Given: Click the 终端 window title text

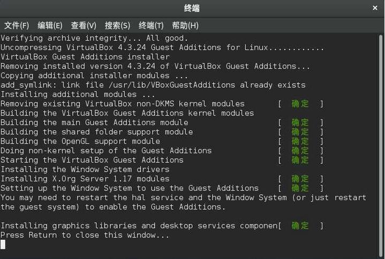Looking at the screenshot, I should click(192, 9).
